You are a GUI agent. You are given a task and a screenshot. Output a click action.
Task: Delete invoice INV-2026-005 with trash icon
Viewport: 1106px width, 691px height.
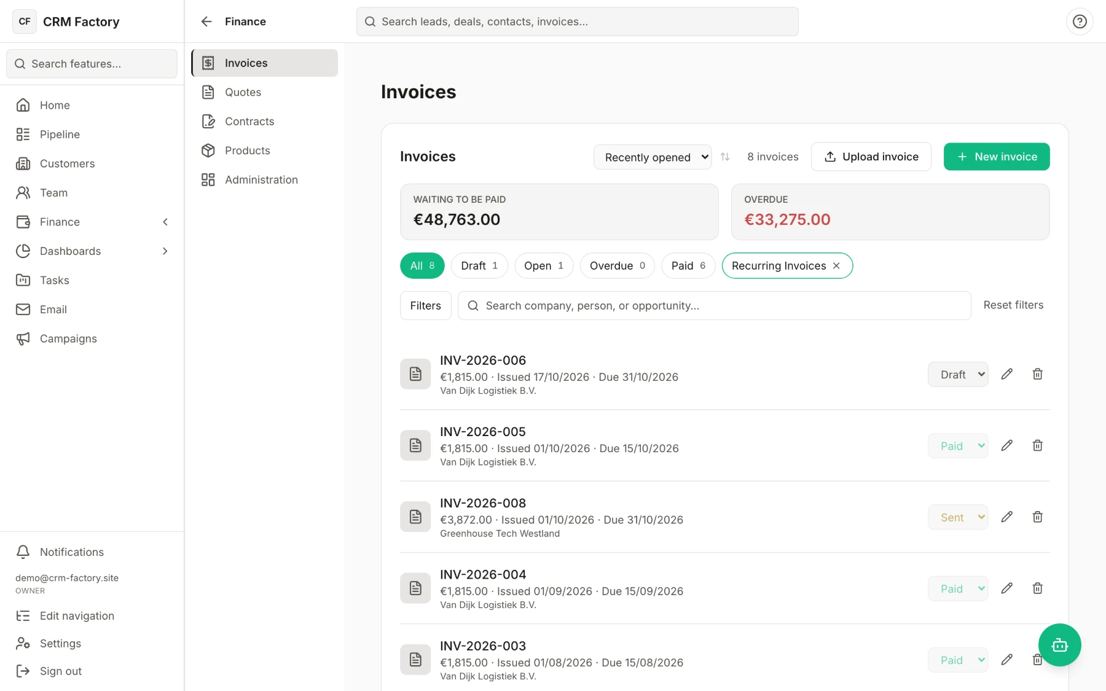[1037, 445]
